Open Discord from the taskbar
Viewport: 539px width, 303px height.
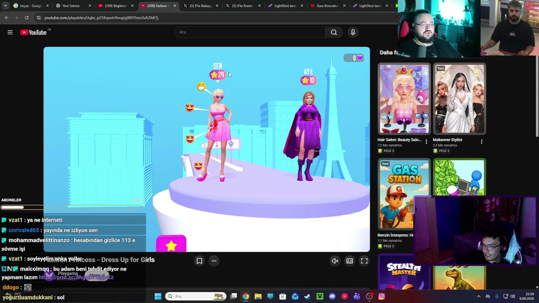(x=332, y=296)
